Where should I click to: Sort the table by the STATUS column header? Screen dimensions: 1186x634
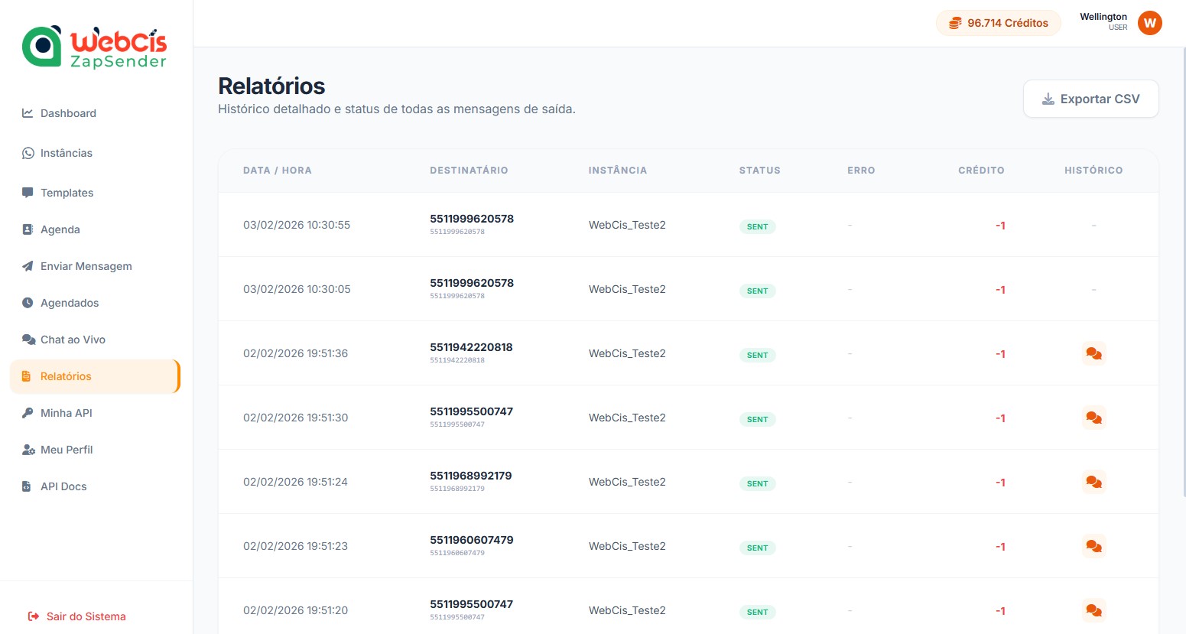(759, 170)
